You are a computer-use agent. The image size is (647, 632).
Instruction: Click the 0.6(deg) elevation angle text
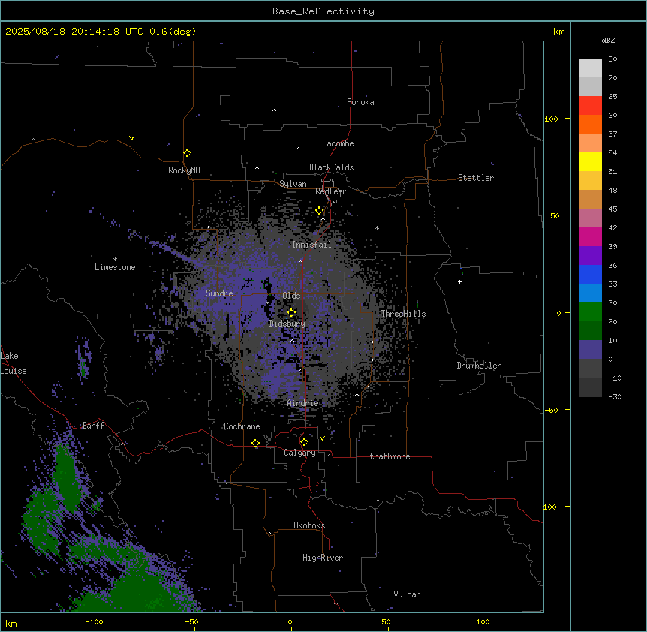[173, 32]
